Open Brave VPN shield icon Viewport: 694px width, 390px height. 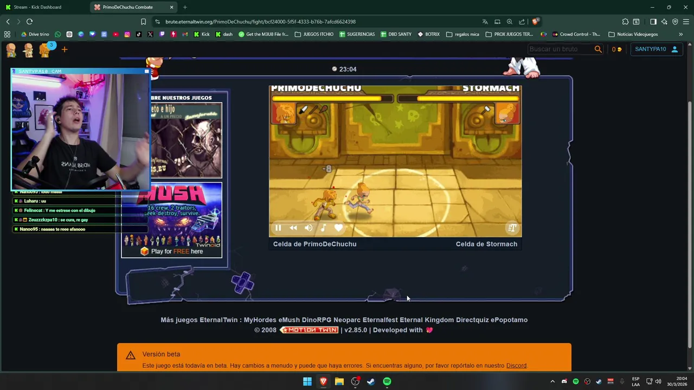pyautogui.click(x=675, y=22)
